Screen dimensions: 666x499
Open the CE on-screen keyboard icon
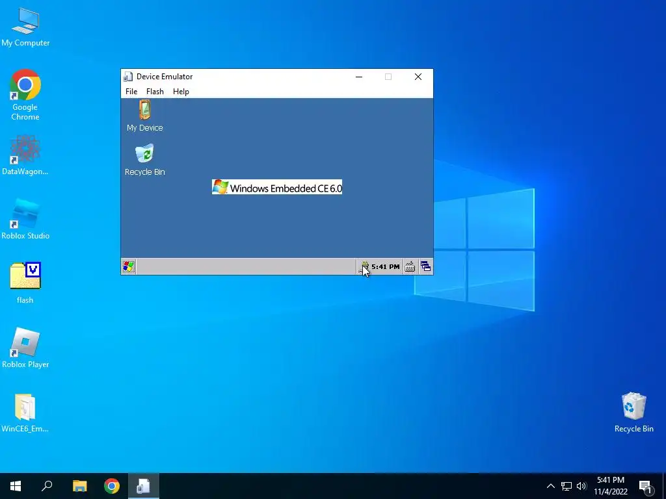pyautogui.click(x=410, y=266)
